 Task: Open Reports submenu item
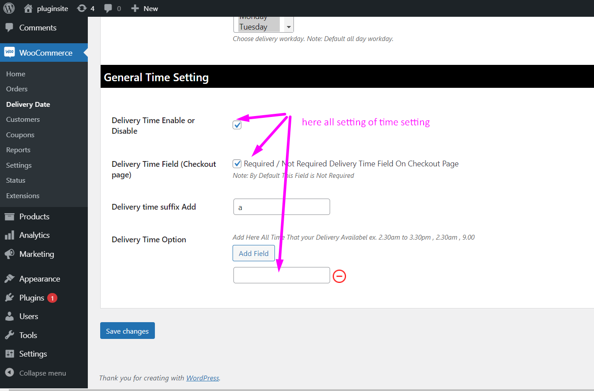19,150
